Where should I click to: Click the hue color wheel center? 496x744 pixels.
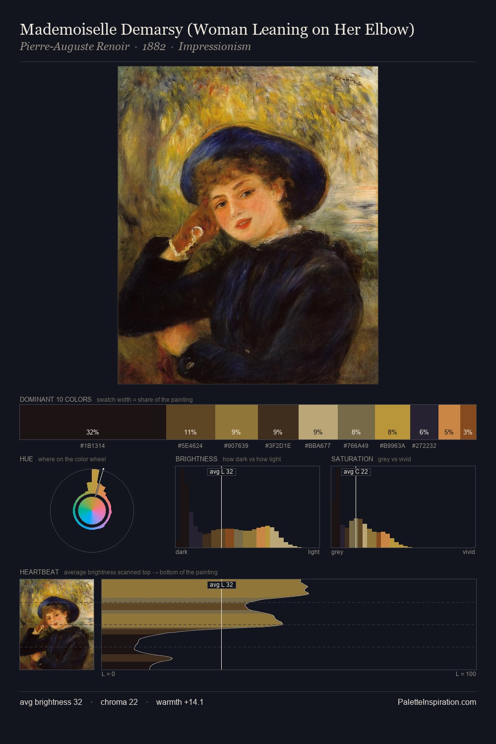92,510
